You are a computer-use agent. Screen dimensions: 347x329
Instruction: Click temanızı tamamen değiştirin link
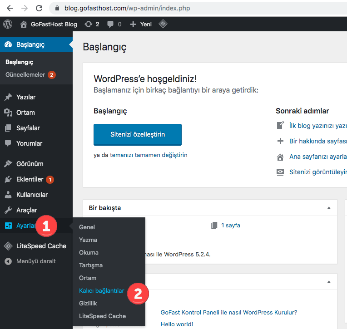point(149,155)
